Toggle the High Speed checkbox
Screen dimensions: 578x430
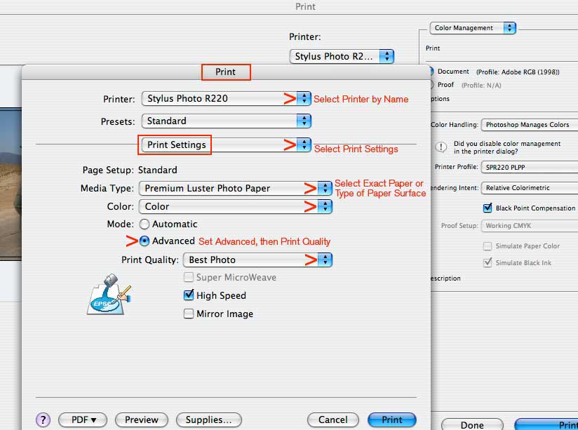pos(189,295)
